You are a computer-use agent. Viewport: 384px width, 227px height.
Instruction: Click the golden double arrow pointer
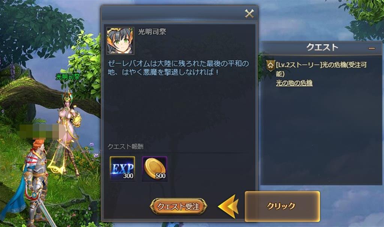pos(228,206)
